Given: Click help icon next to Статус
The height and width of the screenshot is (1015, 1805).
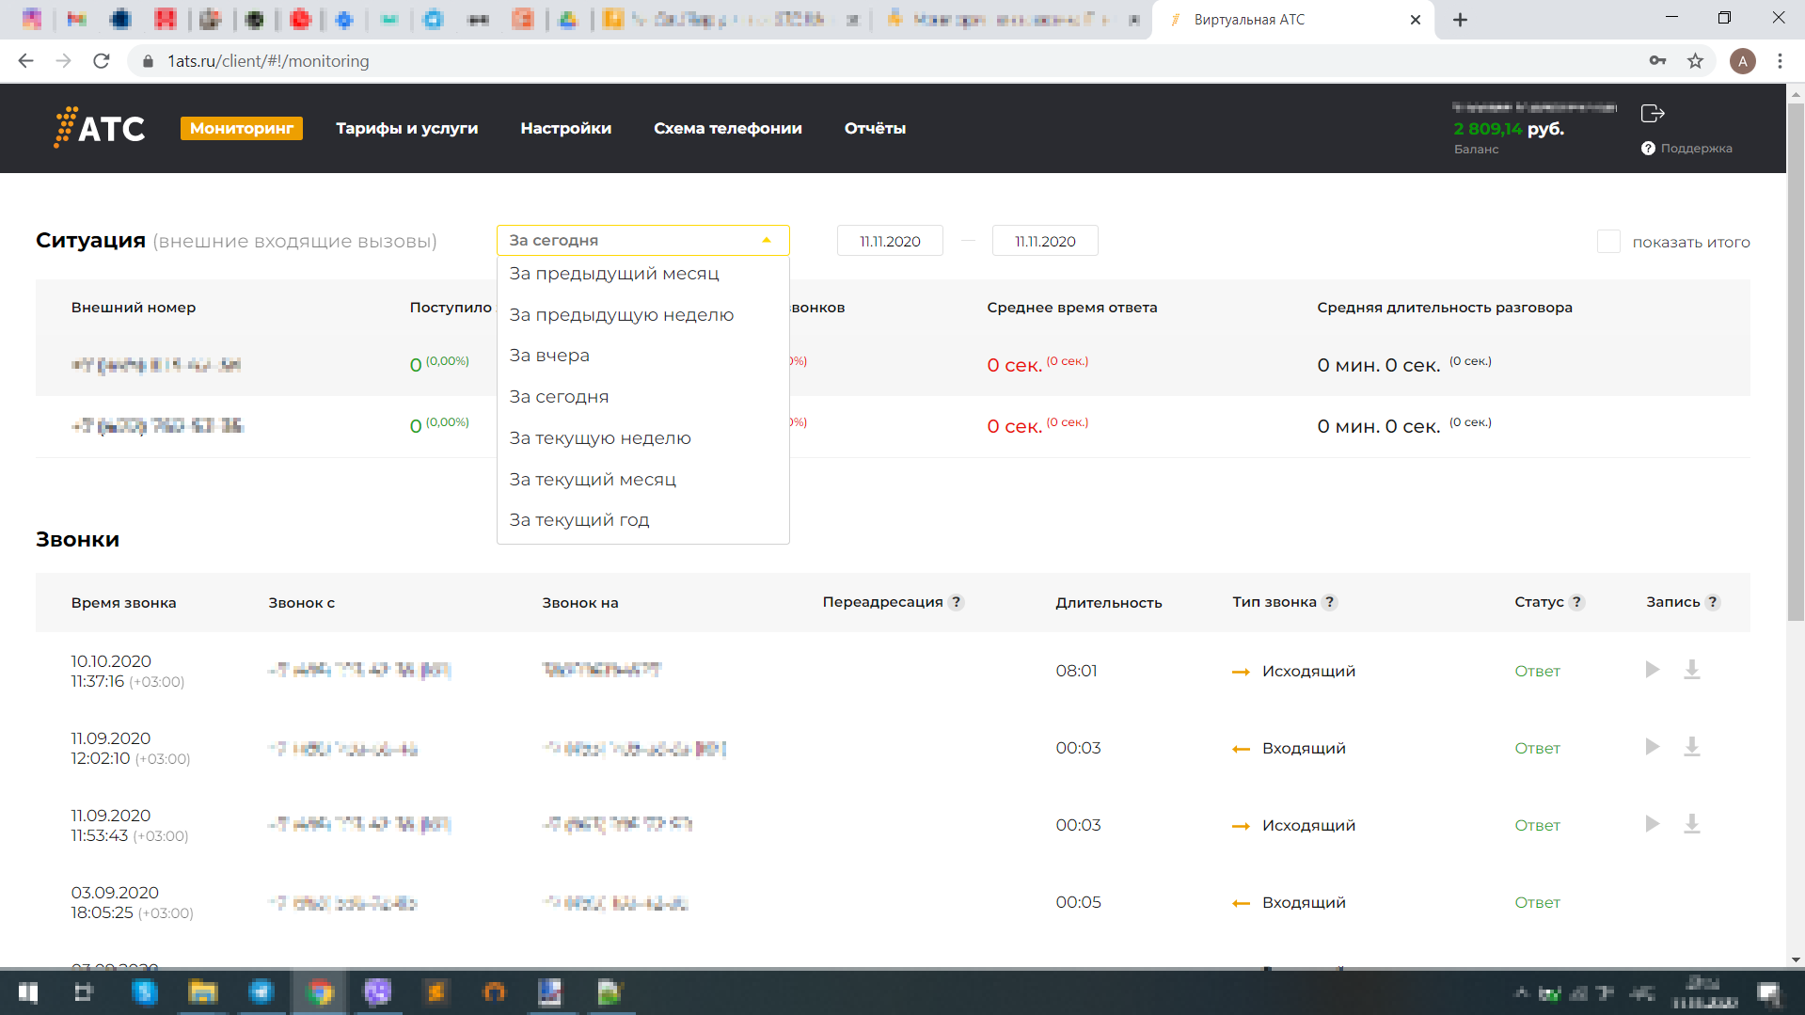Looking at the screenshot, I should tap(1576, 602).
